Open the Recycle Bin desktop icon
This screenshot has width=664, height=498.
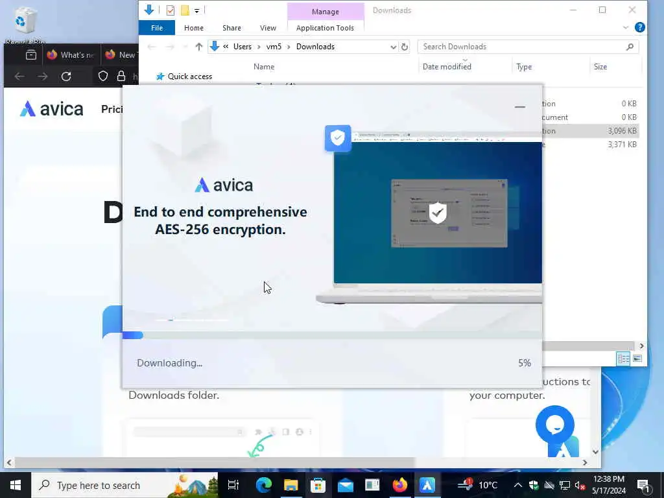coord(25,26)
